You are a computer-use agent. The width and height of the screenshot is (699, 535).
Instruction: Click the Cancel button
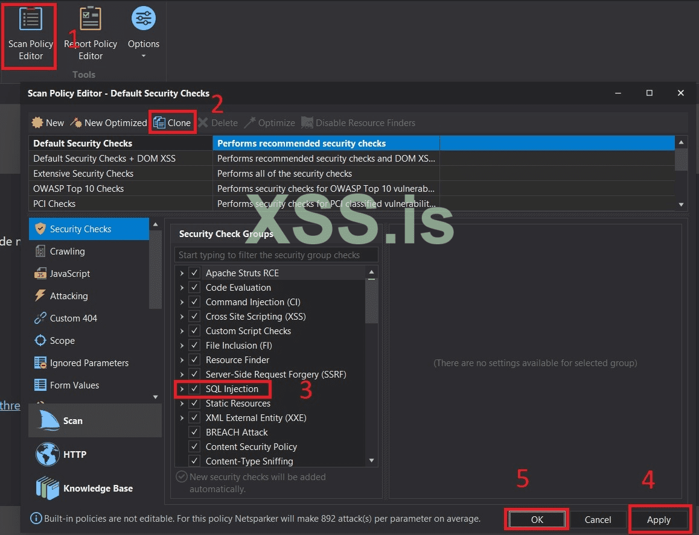click(598, 519)
